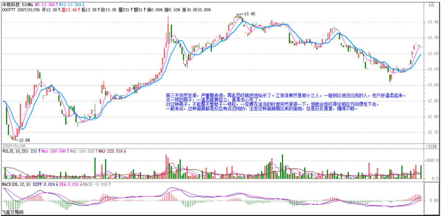Open the 1分钟 period selector
441x216 pixels.
click(431, 146)
